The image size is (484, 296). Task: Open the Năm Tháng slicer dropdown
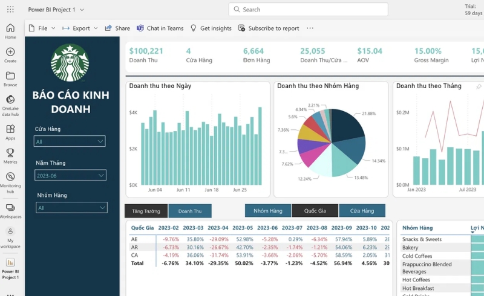point(70,175)
